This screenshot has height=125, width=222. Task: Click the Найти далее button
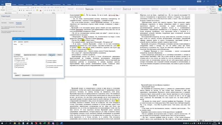pos(52,55)
